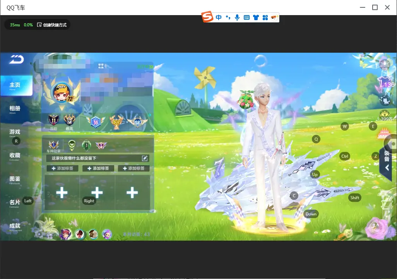Click the purple-haired visitor avatar
This screenshot has width=397, height=279.
point(107,234)
